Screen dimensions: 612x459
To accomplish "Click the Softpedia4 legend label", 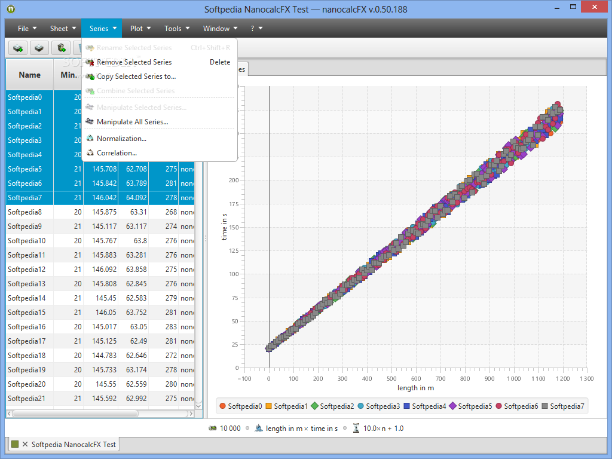I will point(429,406).
